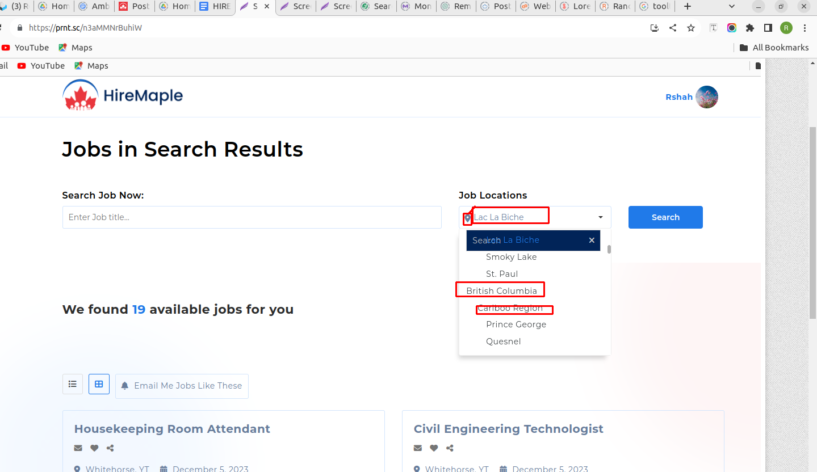Click share icon on Civil Engineering Technologist card
Screen dimensions: 817x472
pos(450,448)
